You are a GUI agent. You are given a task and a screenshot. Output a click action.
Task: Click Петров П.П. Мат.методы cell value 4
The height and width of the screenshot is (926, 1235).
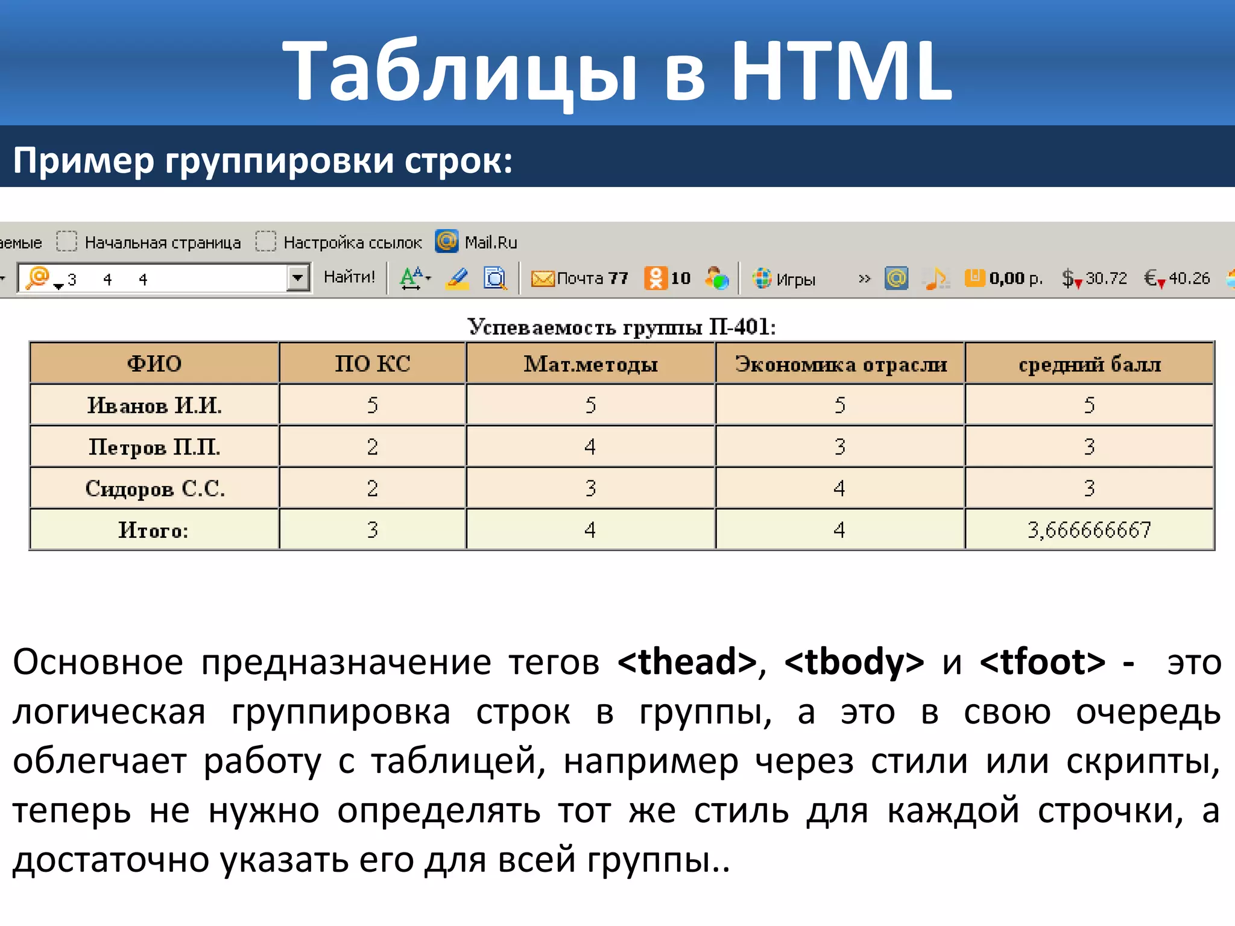(x=590, y=447)
